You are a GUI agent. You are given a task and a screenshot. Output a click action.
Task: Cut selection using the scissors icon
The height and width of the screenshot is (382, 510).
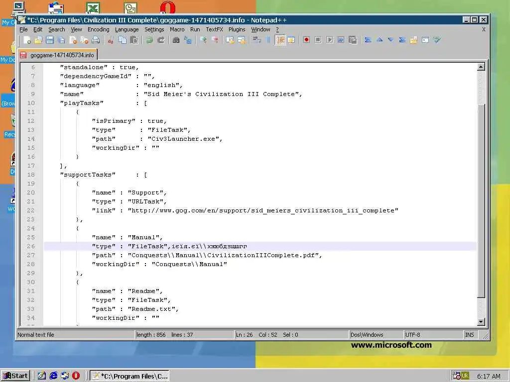click(x=111, y=40)
